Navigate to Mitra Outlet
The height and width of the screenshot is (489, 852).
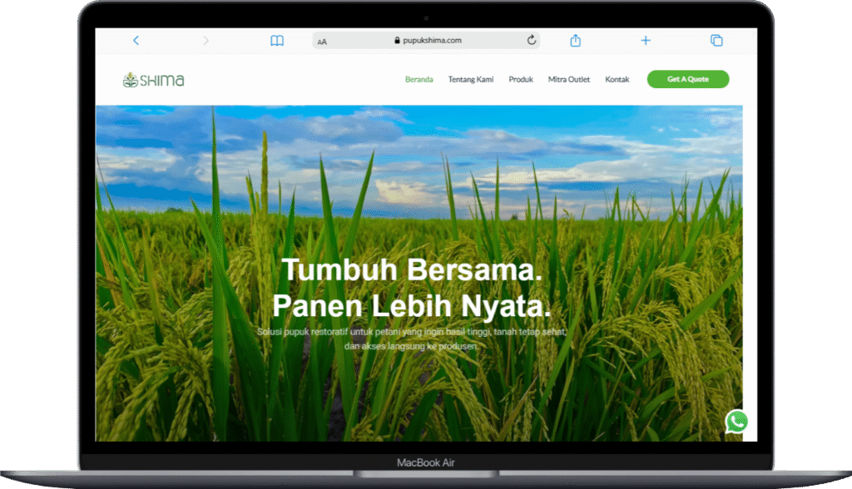pyautogui.click(x=569, y=80)
